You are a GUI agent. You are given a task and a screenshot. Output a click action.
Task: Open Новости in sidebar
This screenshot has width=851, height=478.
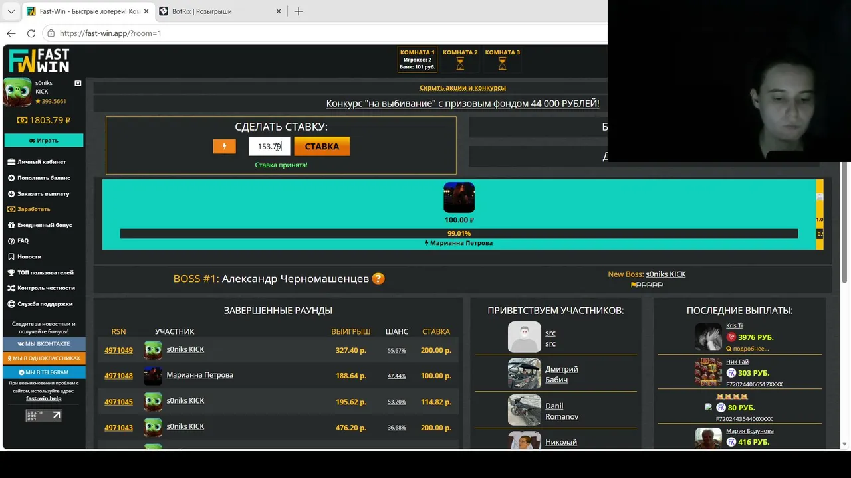pos(29,256)
